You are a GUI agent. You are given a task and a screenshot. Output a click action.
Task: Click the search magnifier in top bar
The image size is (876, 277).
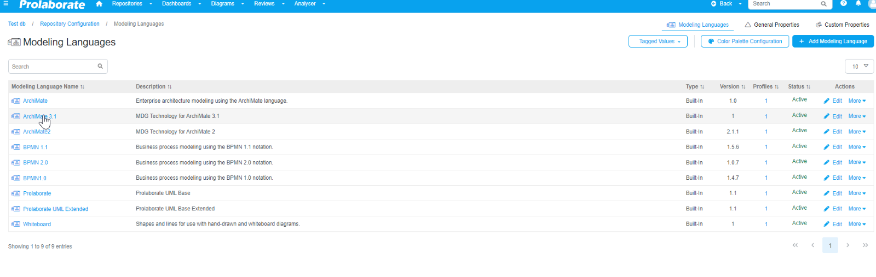pos(823,4)
